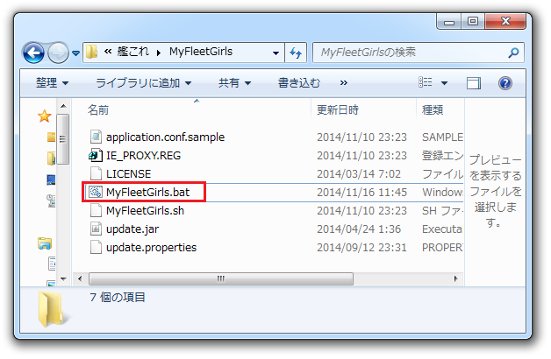Image resolution: width=551 pixels, height=359 pixels.
Task: Sort files by 更新日時 column header
Action: 339,109
